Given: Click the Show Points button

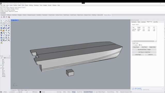Looking at the screenshot, I should pyautogui.click(x=136, y=47).
